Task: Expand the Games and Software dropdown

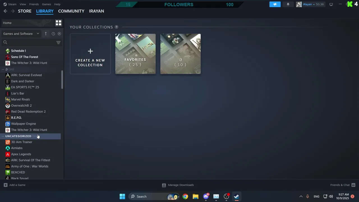Action: [x=21, y=34]
